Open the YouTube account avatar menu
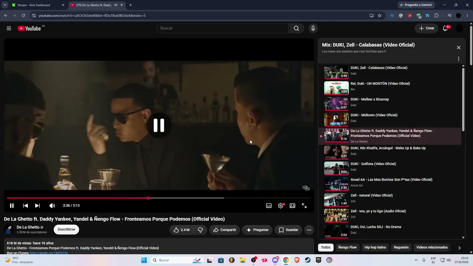 (459, 28)
